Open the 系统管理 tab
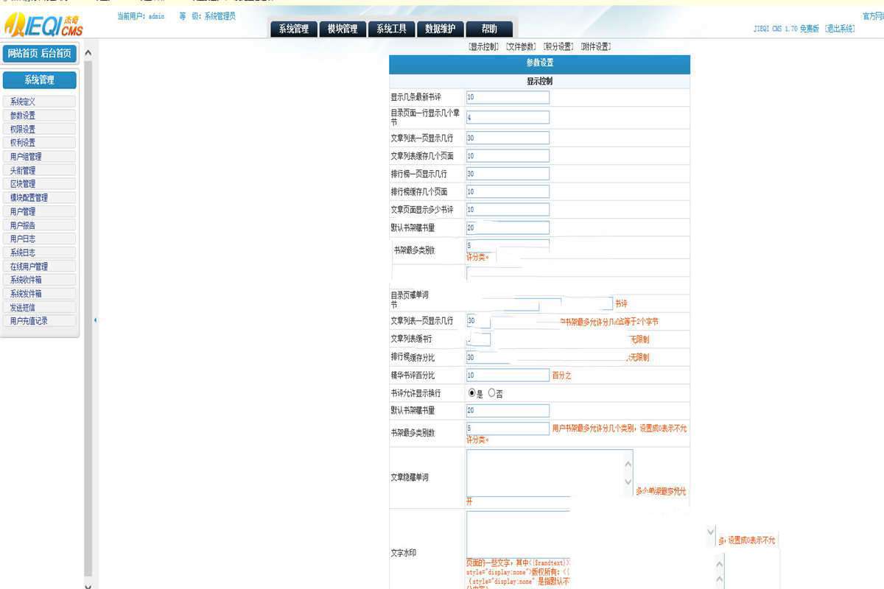Screen dimensions: 884x589 point(294,29)
